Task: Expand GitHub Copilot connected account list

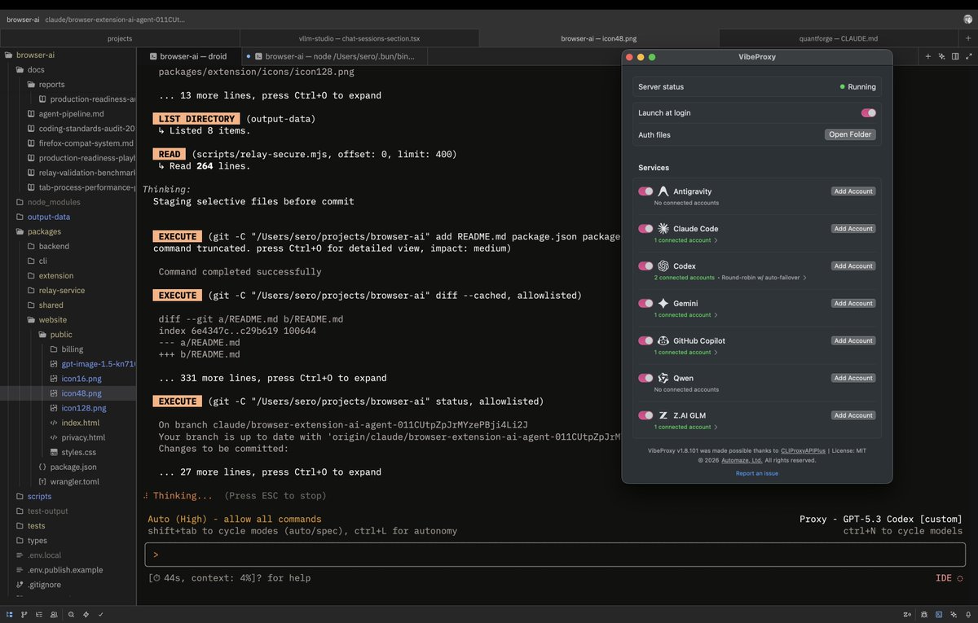Action: pos(686,353)
